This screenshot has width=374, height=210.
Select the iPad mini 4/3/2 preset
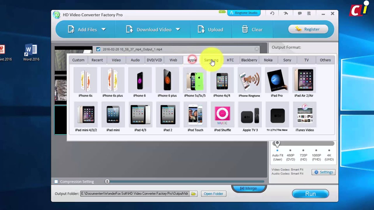[x=86, y=117]
